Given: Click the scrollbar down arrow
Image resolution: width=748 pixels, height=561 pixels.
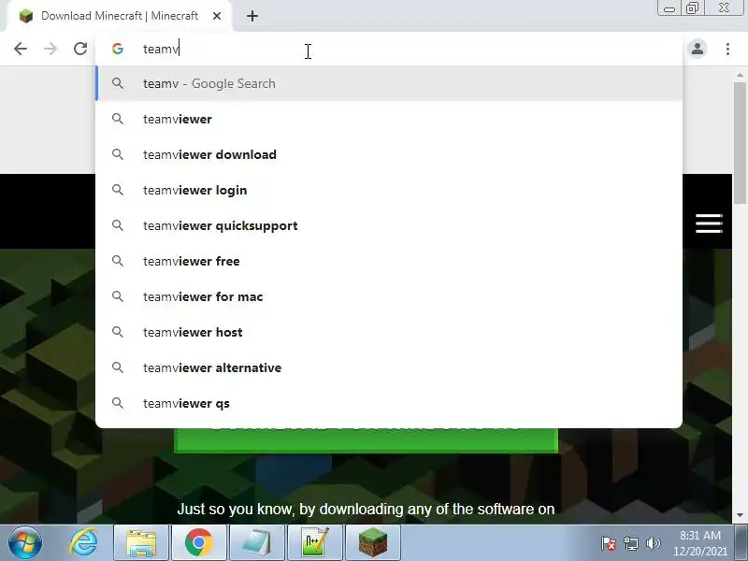Looking at the screenshot, I should (x=740, y=515).
